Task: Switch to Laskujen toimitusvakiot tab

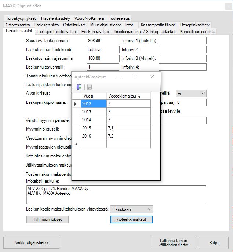Action: click(57, 32)
